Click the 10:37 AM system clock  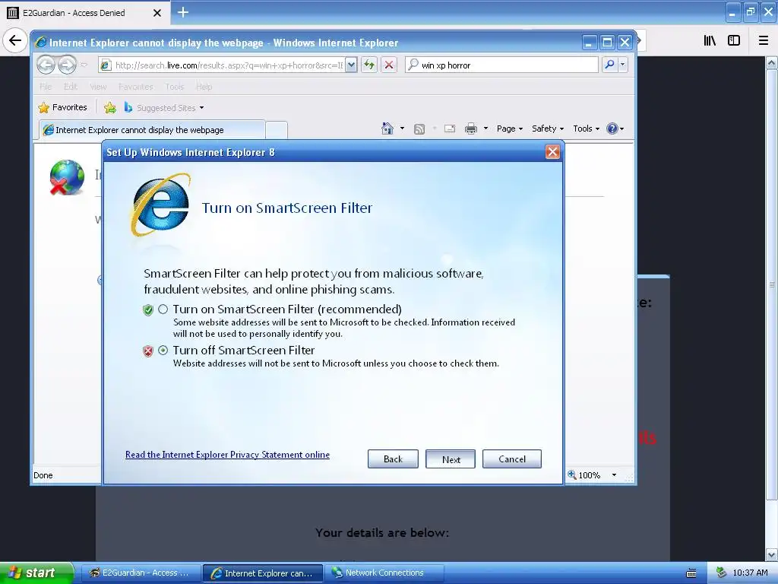(x=750, y=573)
